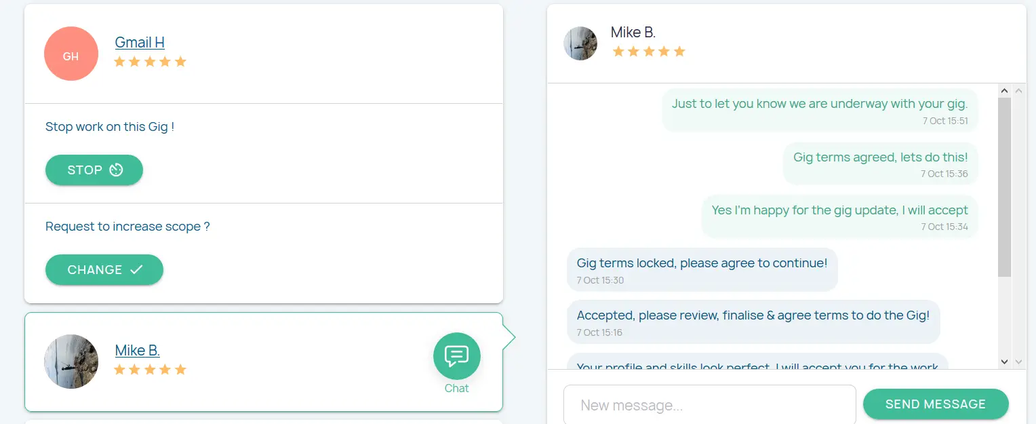
Task: Click the green Chat bubble icon
Action: click(x=456, y=356)
